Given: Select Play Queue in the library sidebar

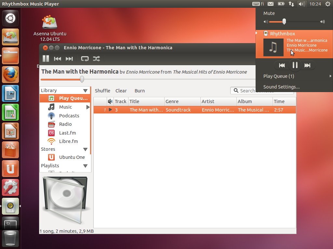Looking at the screenshot, I should point(65,98).
